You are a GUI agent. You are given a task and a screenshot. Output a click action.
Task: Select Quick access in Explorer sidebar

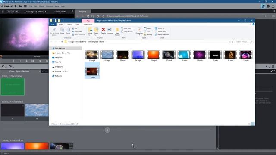(66, 48)
